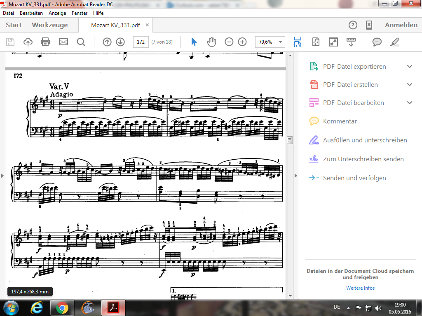Click the PDF-Datei bearbeiten icon

[314, 102]
